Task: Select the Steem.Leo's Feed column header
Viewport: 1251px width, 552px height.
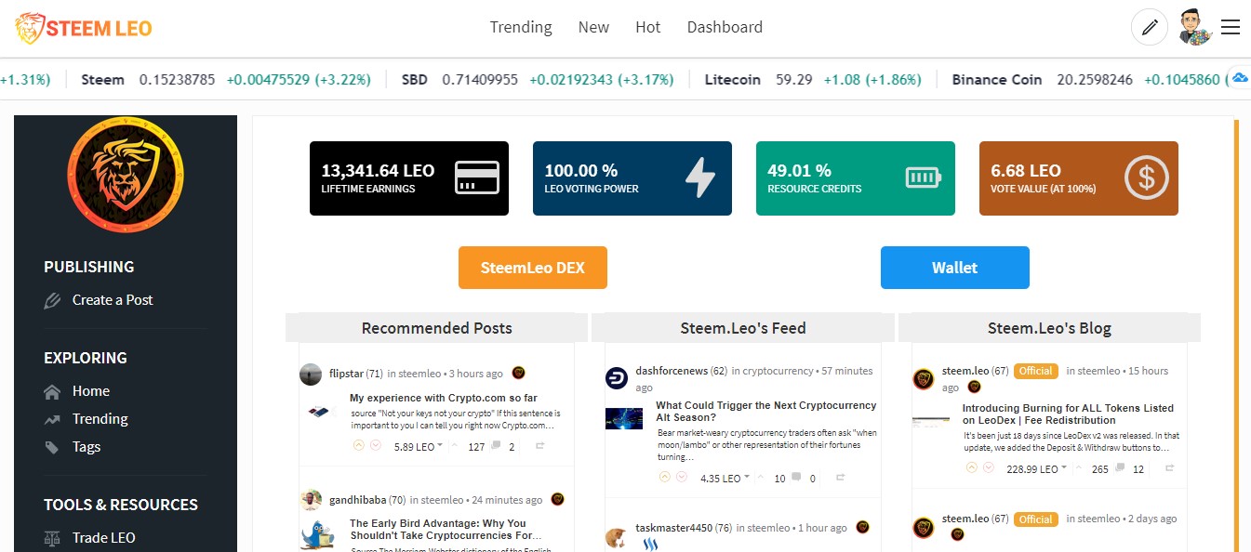Action: (x=743, y=327)
